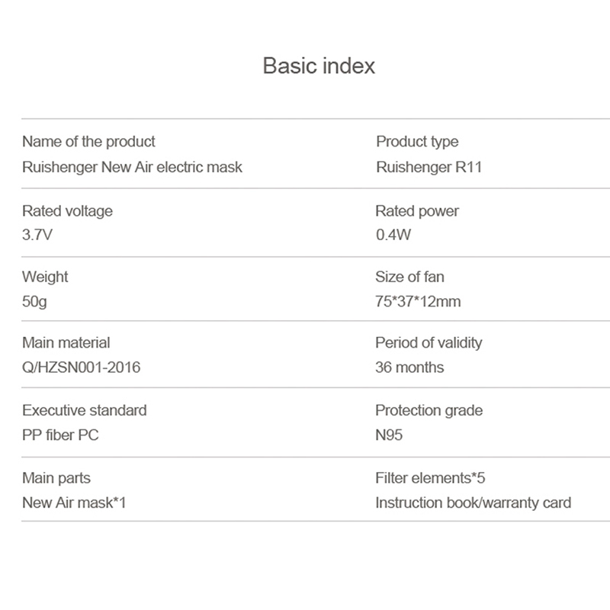This screenshot has width=610, height=610.
Task: Click the 75*37*12mm dimension value
Action: (418, 301)
